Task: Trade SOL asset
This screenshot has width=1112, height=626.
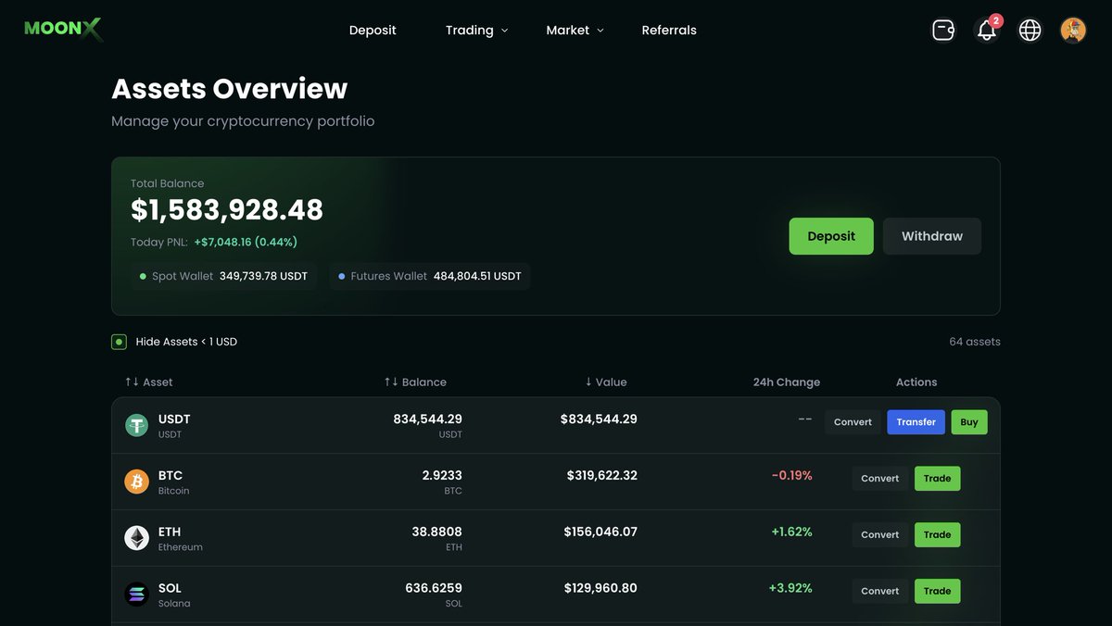Action: tap(938, 591)
